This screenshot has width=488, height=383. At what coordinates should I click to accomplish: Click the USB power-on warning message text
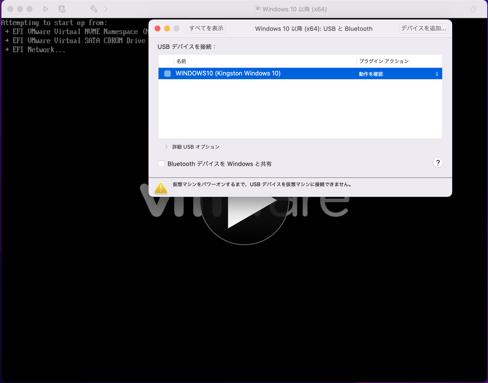[x=262, y=184]
